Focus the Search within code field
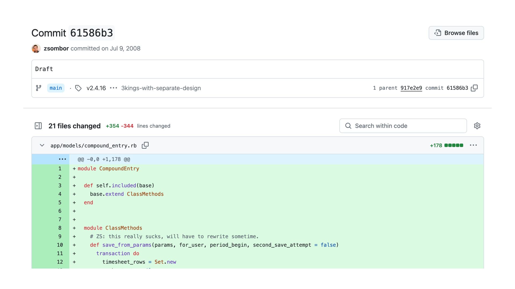Viewport: 515px width, 289px height. pyautogui.click(x=408, y=126)
